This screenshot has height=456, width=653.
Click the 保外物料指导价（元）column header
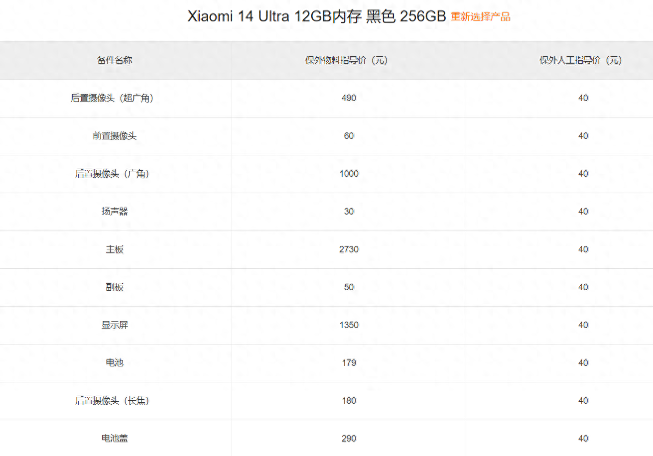click(x=348, y=60)
